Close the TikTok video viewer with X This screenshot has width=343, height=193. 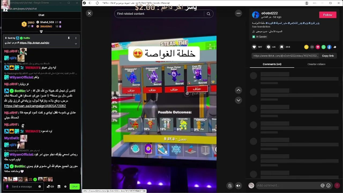[89, 13]
